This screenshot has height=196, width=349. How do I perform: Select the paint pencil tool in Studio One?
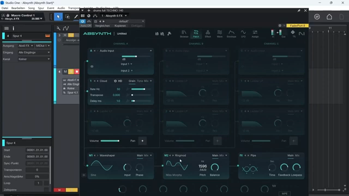tap(76, 17)
